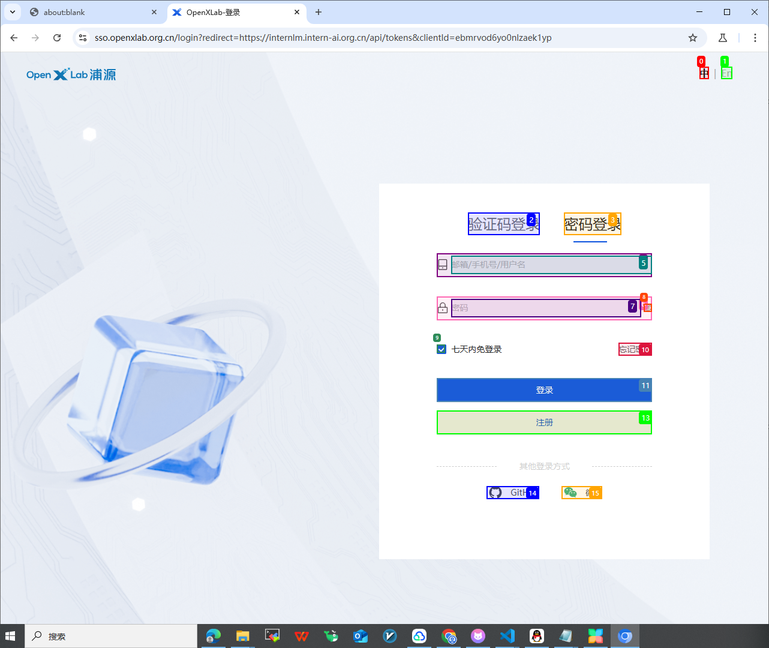769x648 pixels.
Task: Open Microsoft Edge from the taskbar
Action: point(213,636)
